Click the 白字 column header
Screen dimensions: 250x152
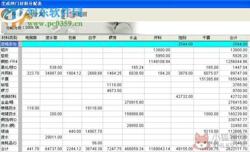[92, 38]
